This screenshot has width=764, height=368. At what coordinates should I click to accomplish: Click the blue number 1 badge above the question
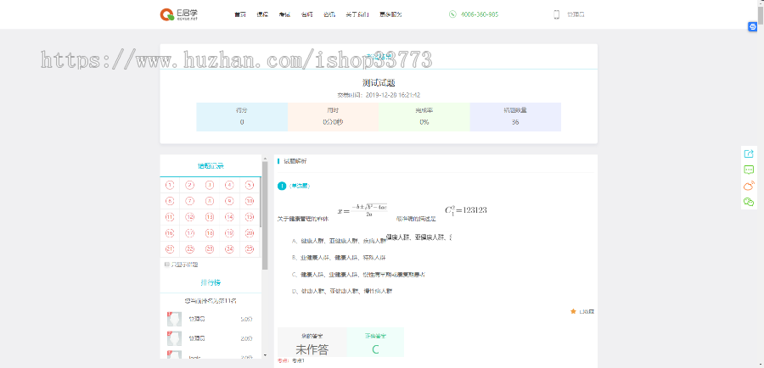click(x=282, y=186)
